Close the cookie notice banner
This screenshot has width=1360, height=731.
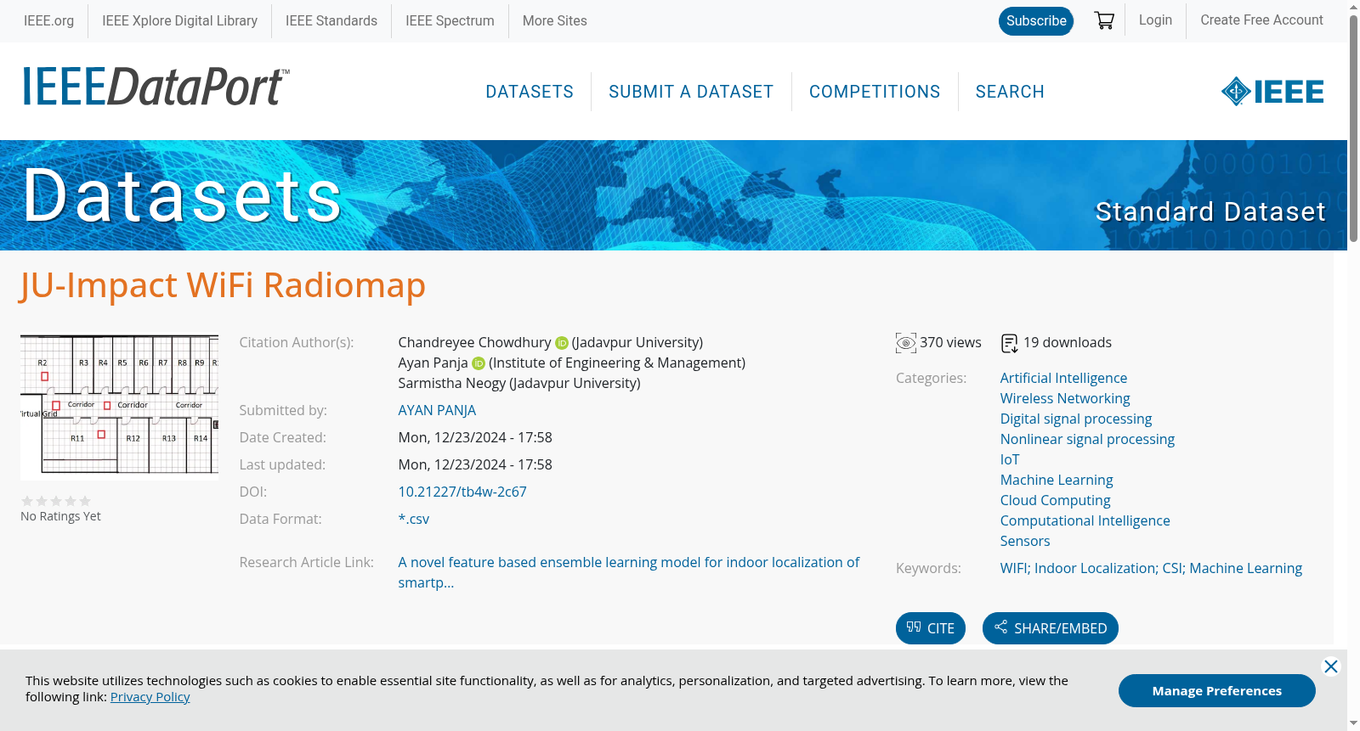[1331, 666]
